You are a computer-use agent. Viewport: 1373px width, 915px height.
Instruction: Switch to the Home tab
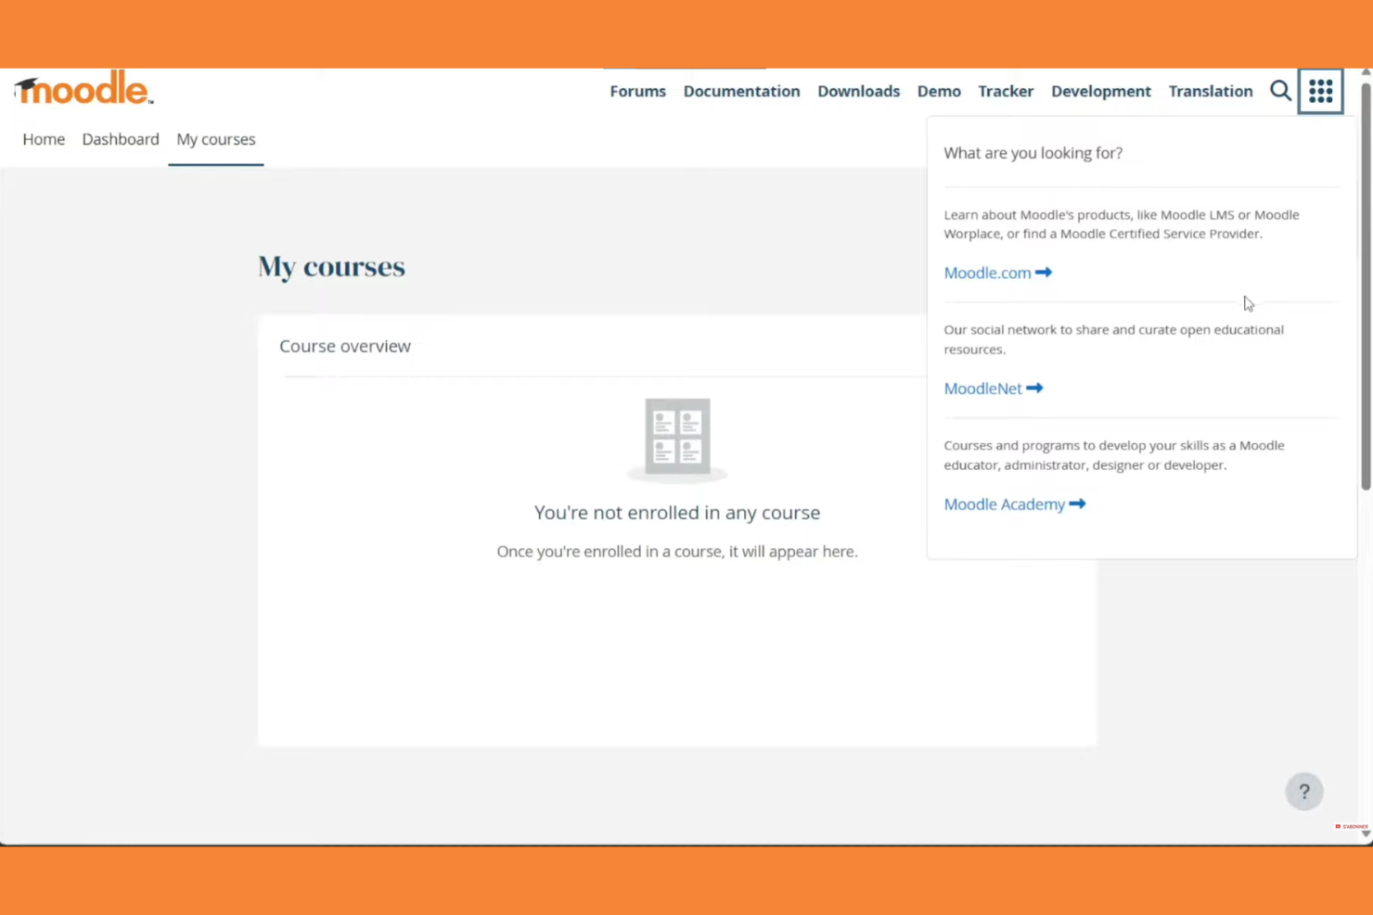pyautogui.click(x=44, y=139)
